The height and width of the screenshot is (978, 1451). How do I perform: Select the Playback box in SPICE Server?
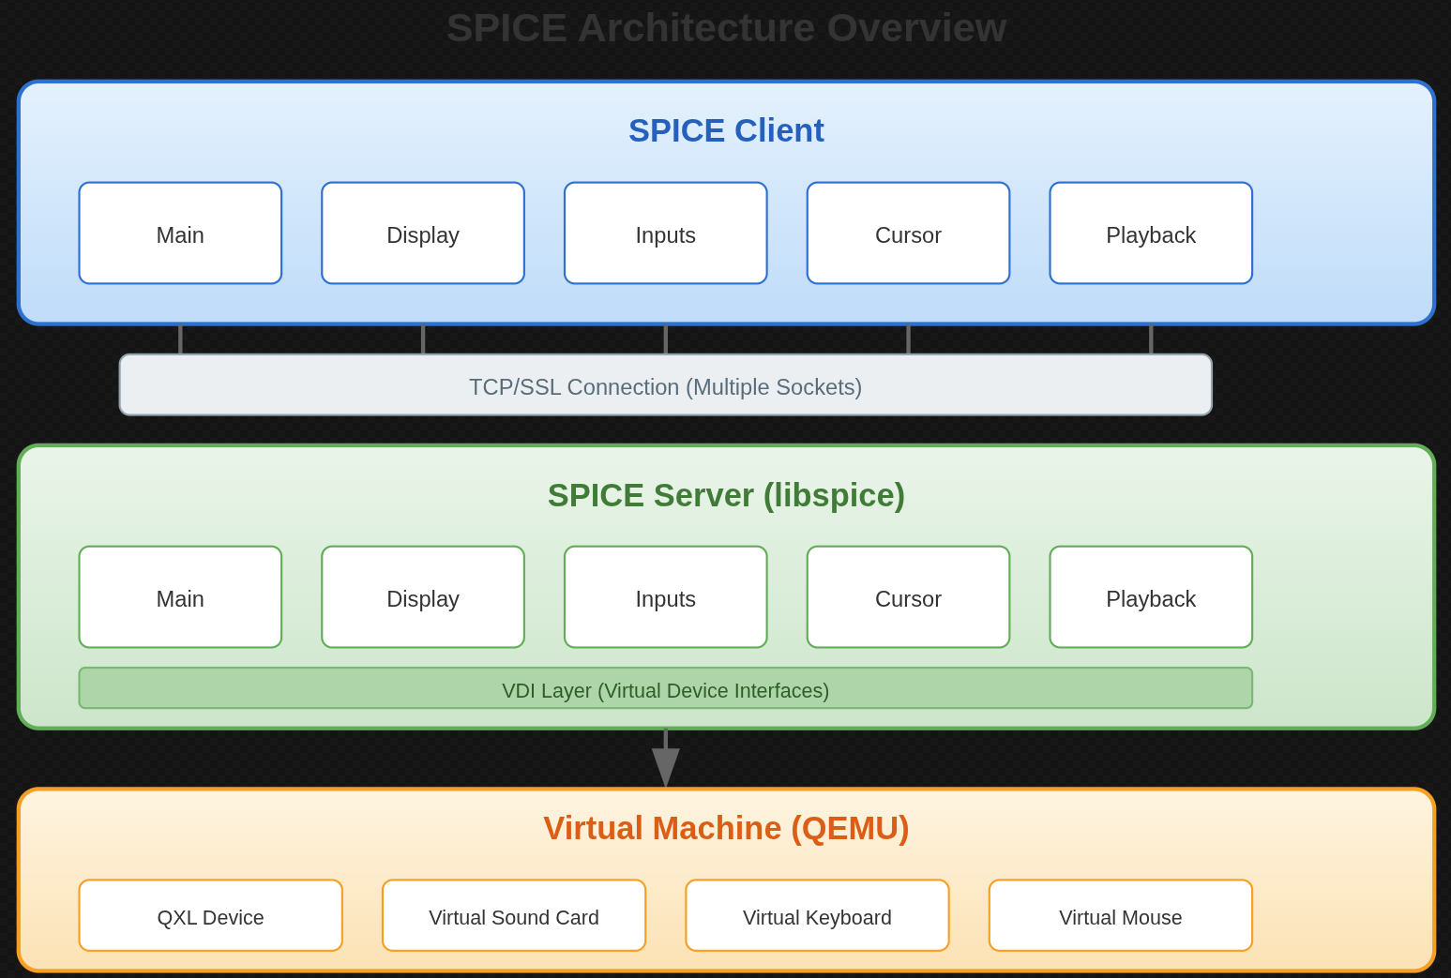click(x=1151, y=597)
